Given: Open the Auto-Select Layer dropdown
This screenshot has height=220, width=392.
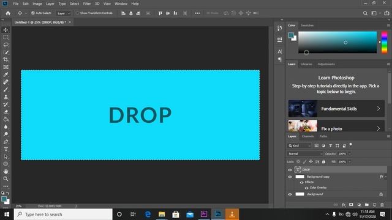Looking at the screenshot, I should point(63,13).
